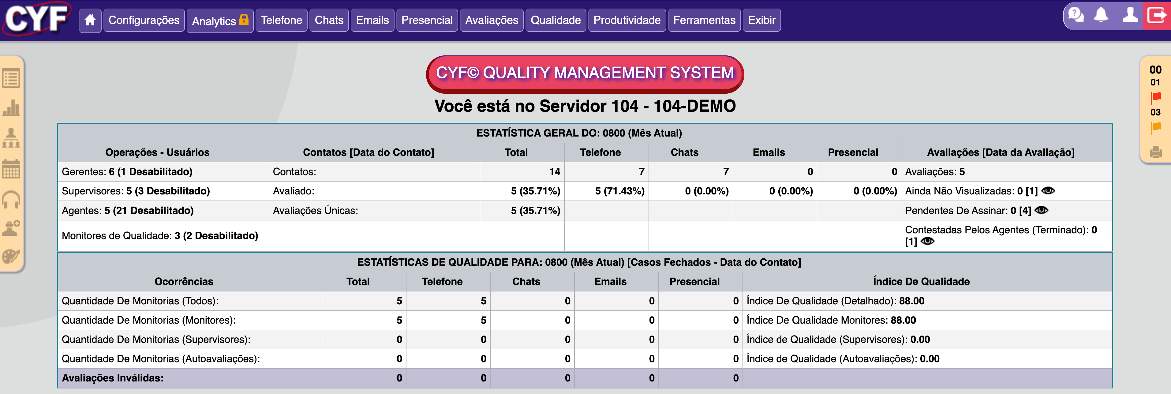Image resolution: width=1171 pixels, height=394 pixels.
Task: Click Quantidade De Monitorias (Todos) label
Action: coord(140,301)
